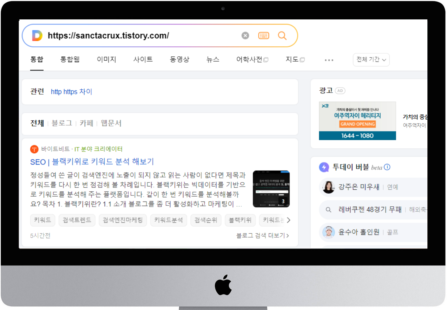Click related search http https 차이
The height and width of the screenshot is (310, 448).
coord(71,92)
